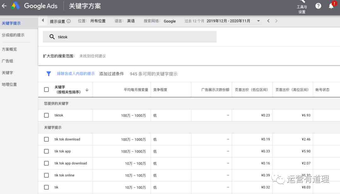The image size is (340, 194).
Task: Open 方案概览 in the sidebar
Action: pos(9,49)
